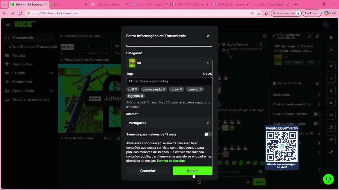Add this page to favorites star
Screen dimensions: 339x190
pyautogui.click(x=258, y=13)
